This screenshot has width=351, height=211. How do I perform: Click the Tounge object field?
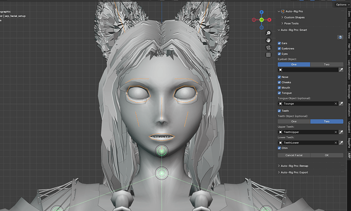click(x=308, y=104)
